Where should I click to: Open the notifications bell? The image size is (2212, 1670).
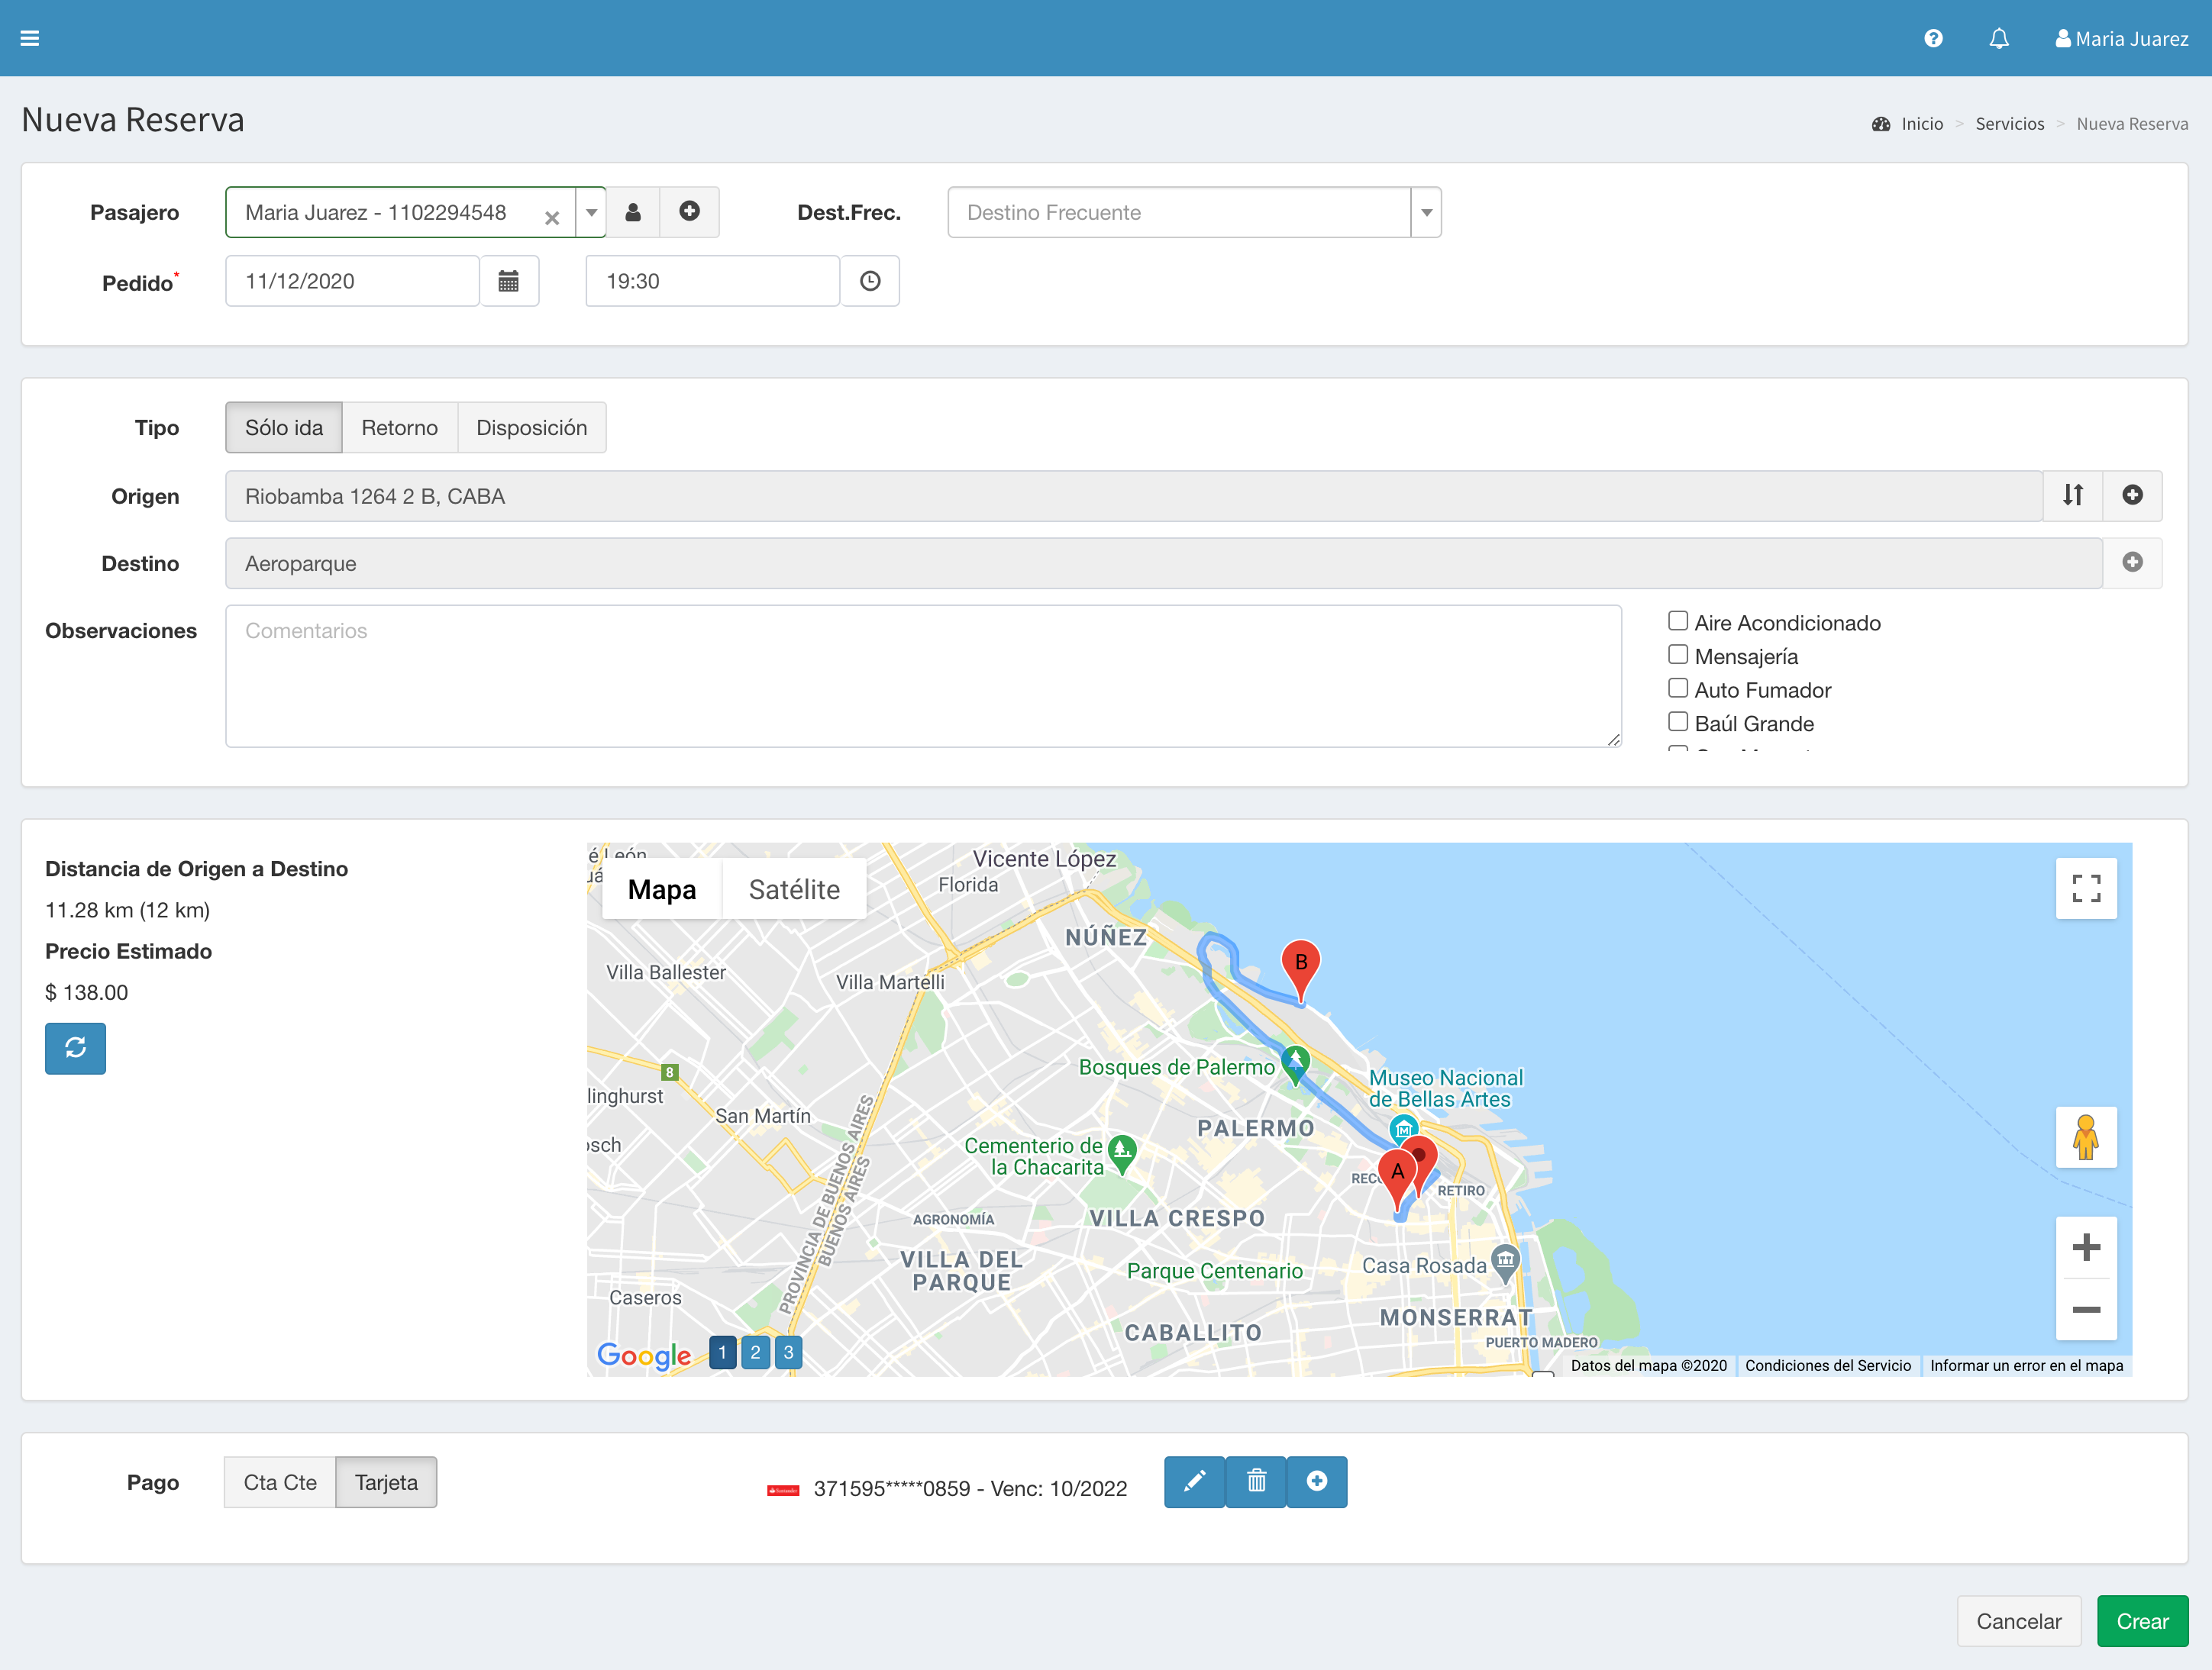(x=1998, y=38)
